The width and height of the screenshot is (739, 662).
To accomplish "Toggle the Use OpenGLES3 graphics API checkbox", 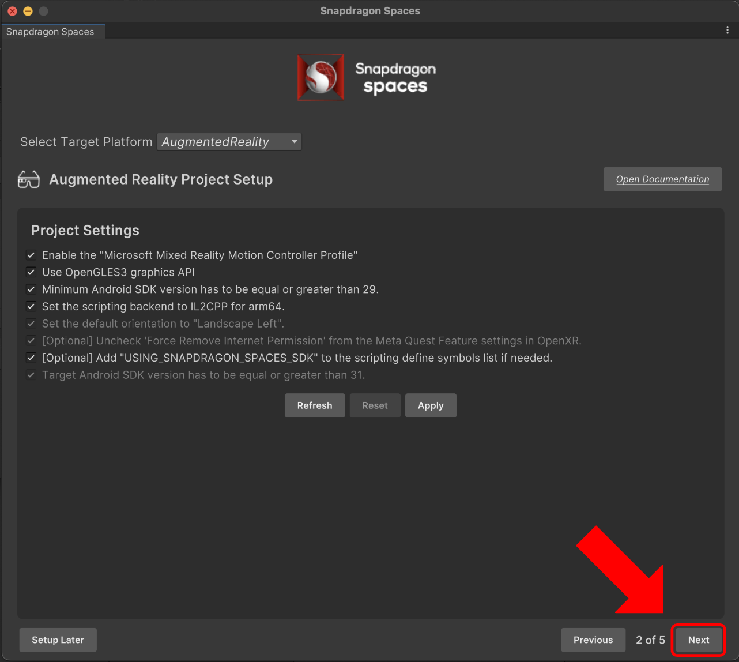I will tap(31, 272).
